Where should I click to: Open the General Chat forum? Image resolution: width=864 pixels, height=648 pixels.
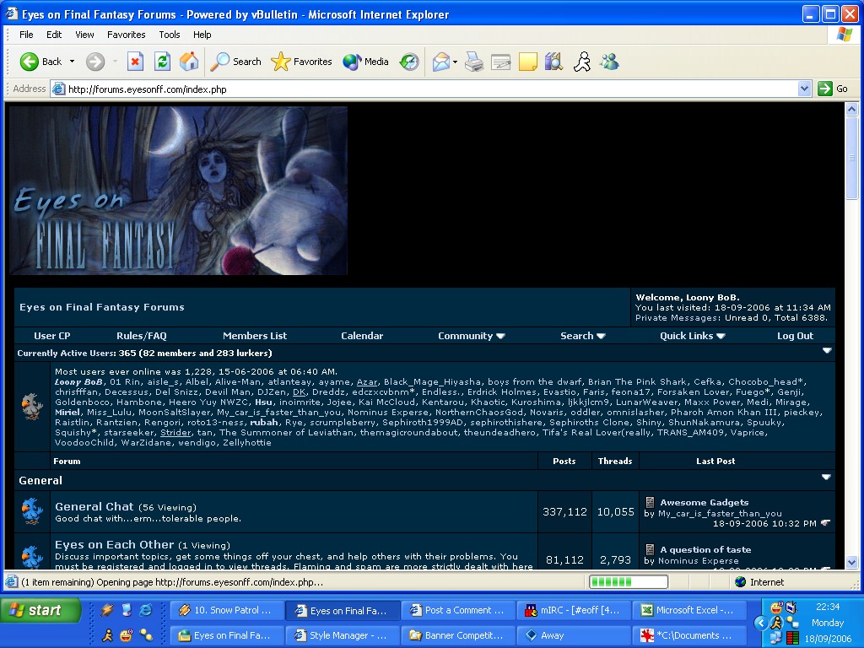[94, 506]
